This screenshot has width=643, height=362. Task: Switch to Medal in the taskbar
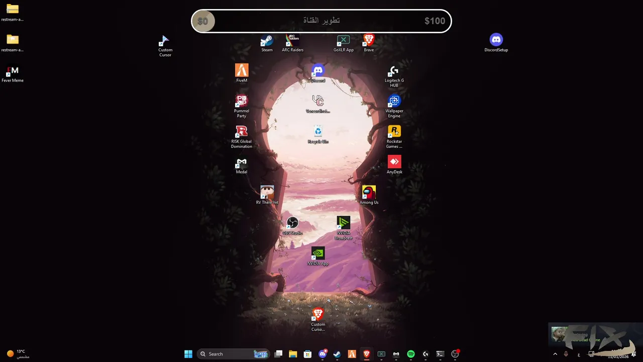(396, 354)
